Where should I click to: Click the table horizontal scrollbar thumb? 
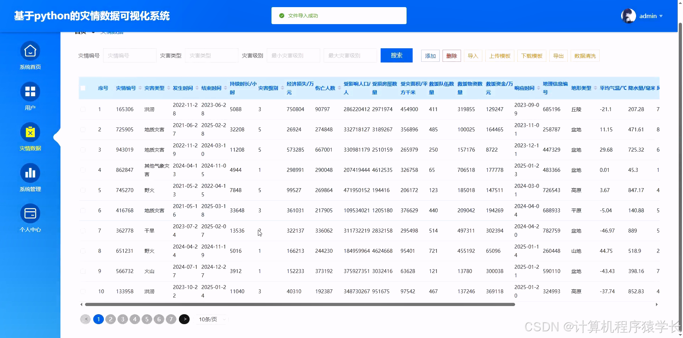tap(300, 304)
